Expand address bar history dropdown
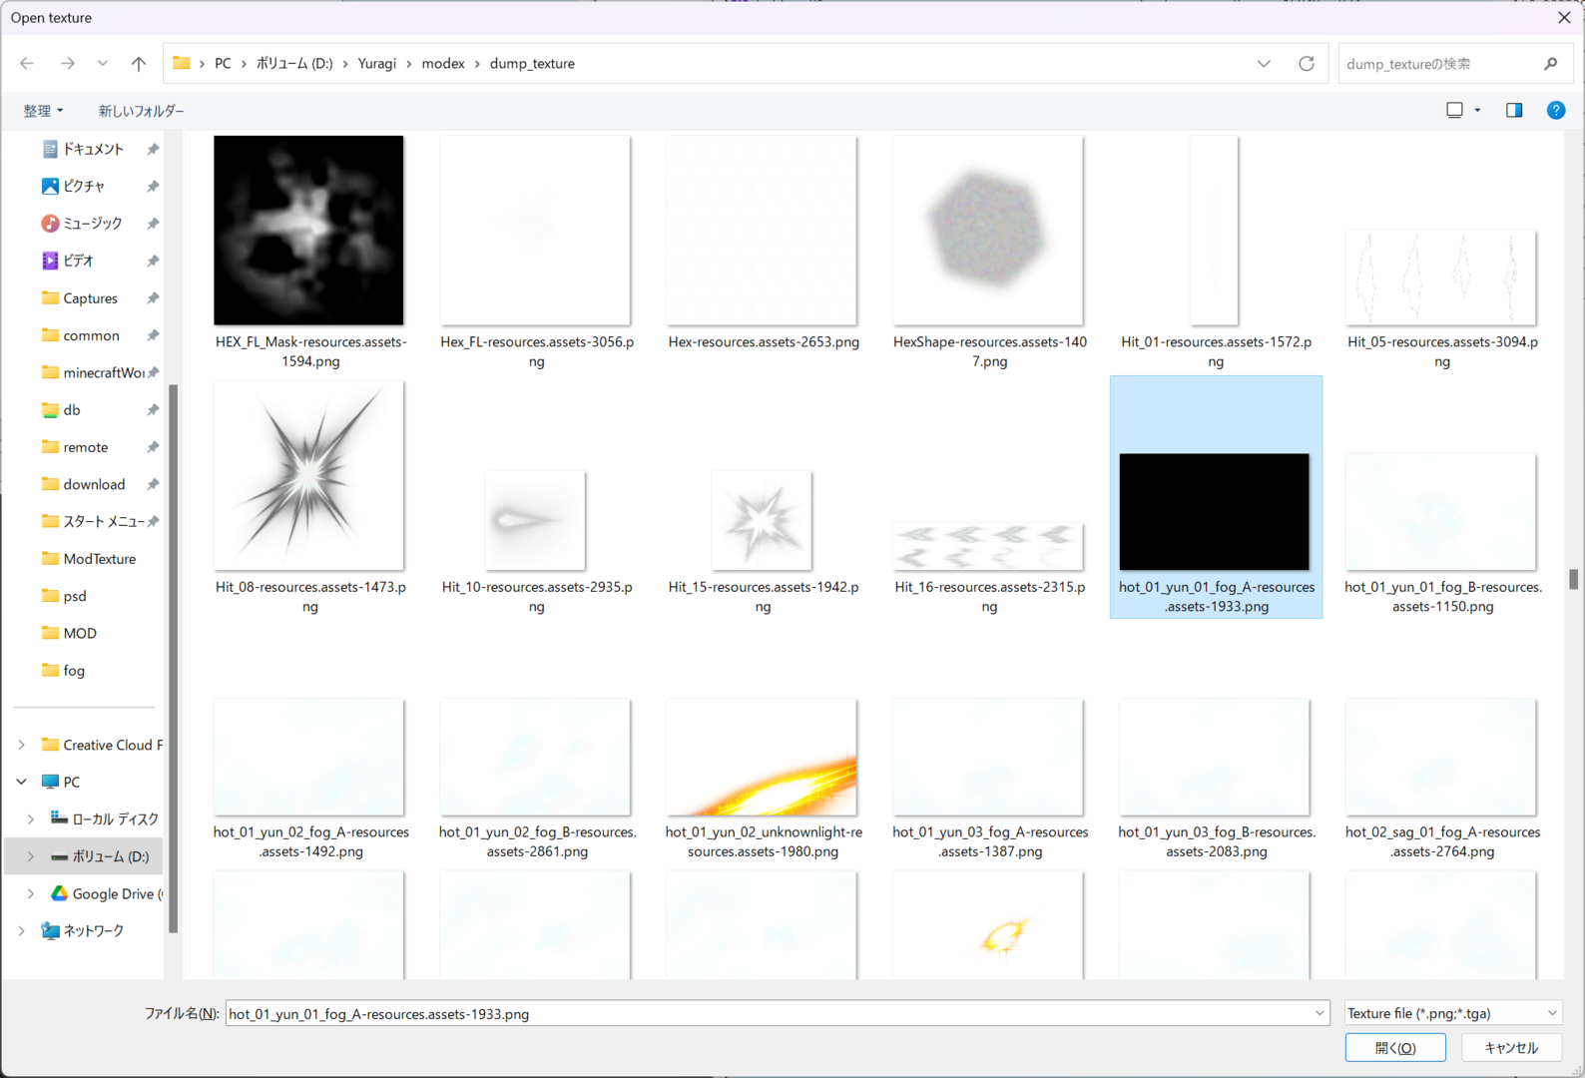 pos(1264,63)
